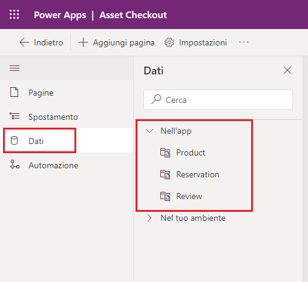The width and height of the screenshot is (308, 282).
Task: Click the Dati panel heading
Action: tap(154, 71)
